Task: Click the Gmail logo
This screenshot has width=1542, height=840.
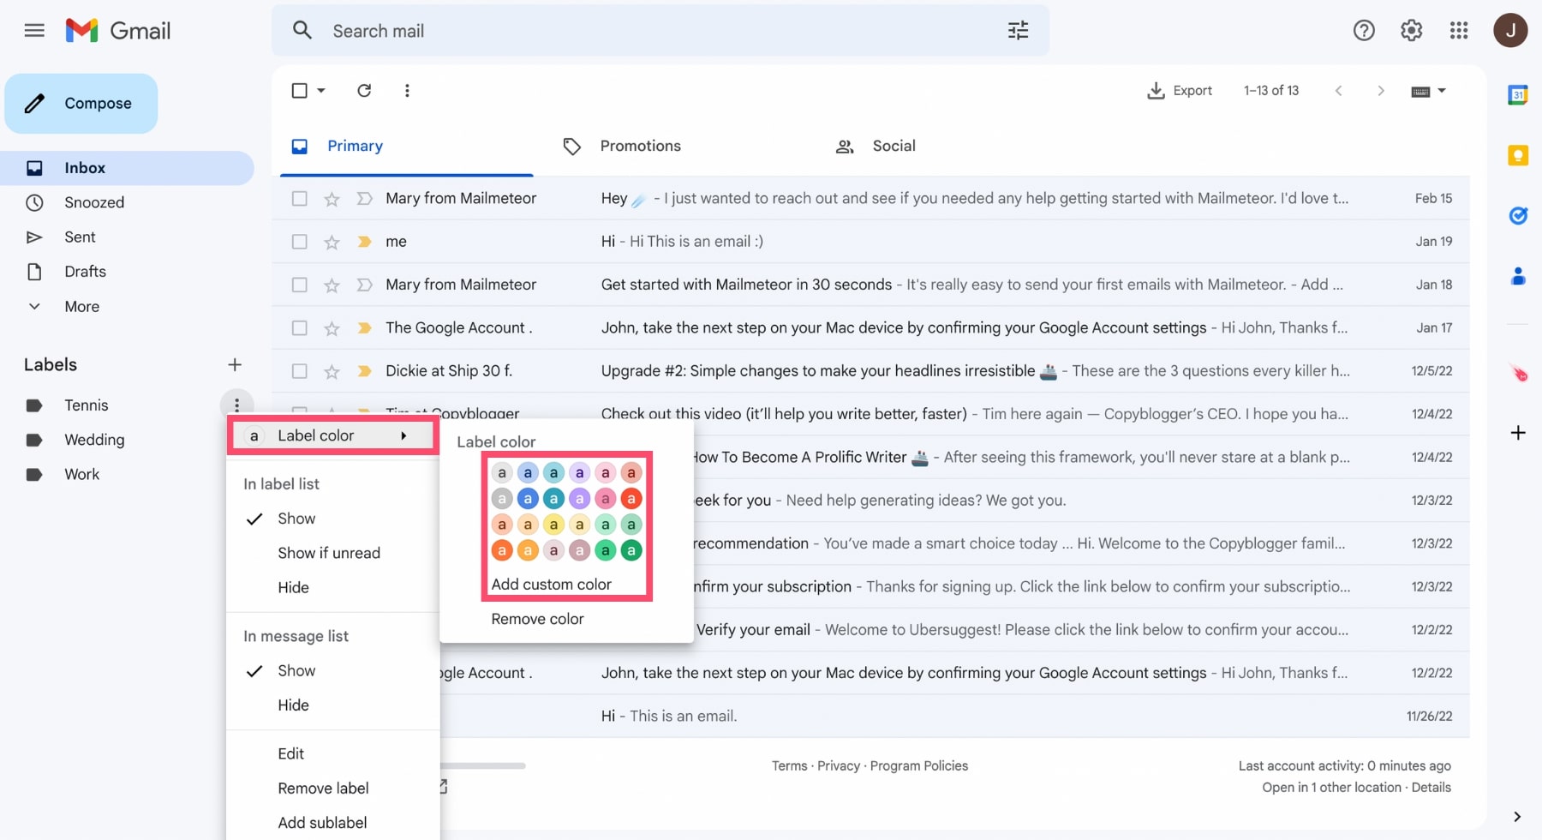Action: pos(118,31)
